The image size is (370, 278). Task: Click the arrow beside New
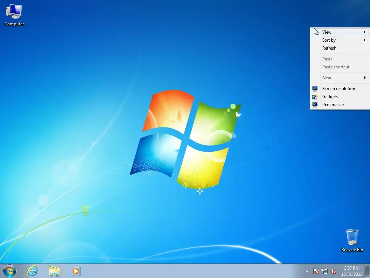tap(365, 78)
